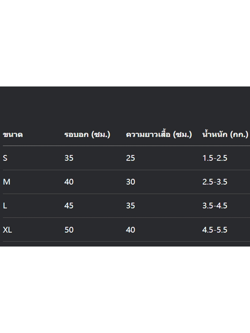Image resolution: width=250 pixels, height=333 pixels.
Task: Click weight range 2.5-3.5
Action: [x=215, y=182]
